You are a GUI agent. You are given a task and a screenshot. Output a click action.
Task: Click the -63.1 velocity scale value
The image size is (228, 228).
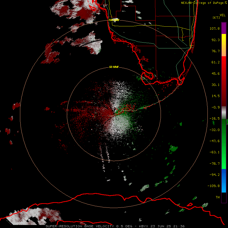click(x=215, y=152)
